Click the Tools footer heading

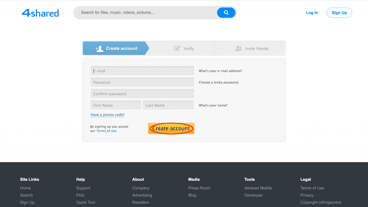point(249,179)
